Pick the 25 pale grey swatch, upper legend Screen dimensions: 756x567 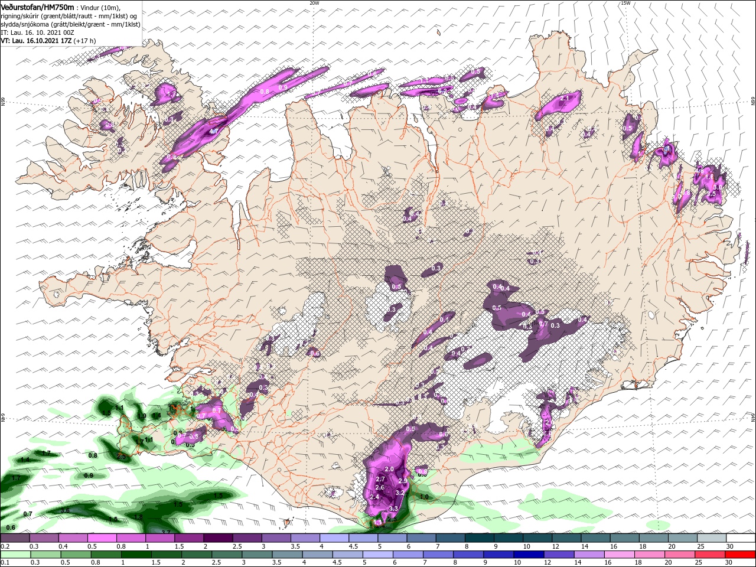pos(712,538)
